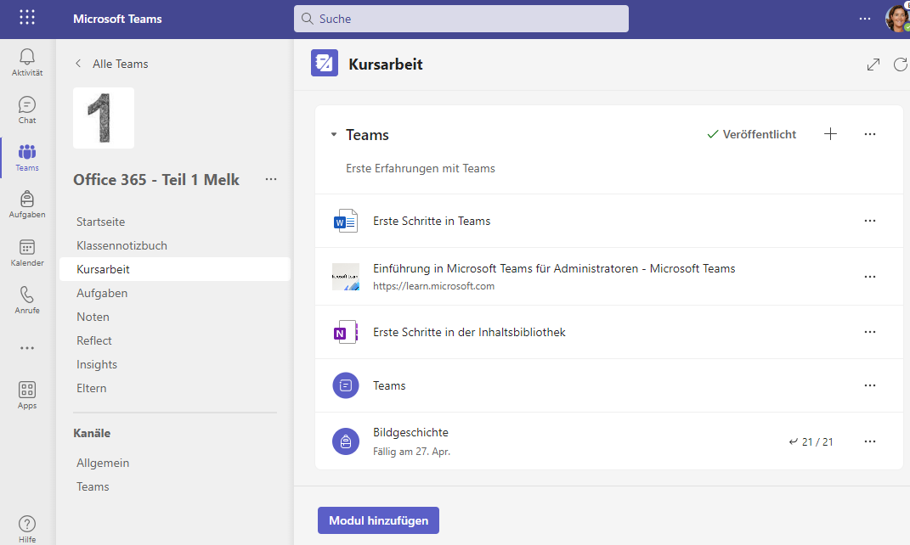The height and width of the screenshot is (545, 910).
Task: Open the Kalender icon
Action: [x=26, y=248]
